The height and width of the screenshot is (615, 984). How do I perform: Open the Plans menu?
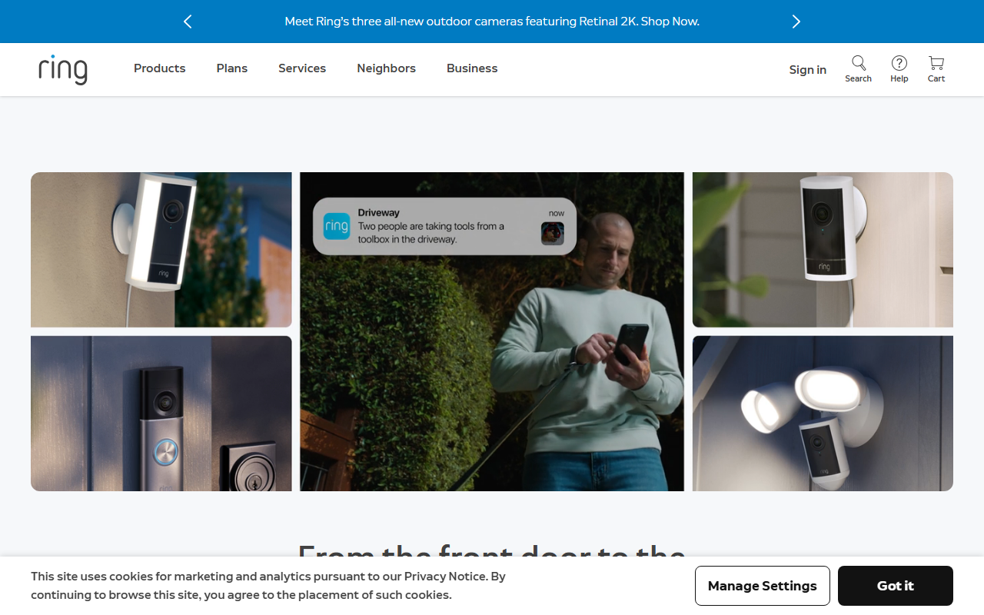coord(232,68)
